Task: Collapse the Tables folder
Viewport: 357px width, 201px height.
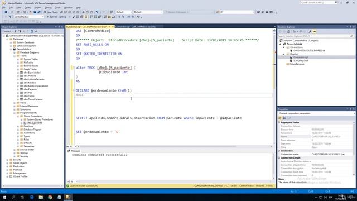Action: (x=15, y=56)
